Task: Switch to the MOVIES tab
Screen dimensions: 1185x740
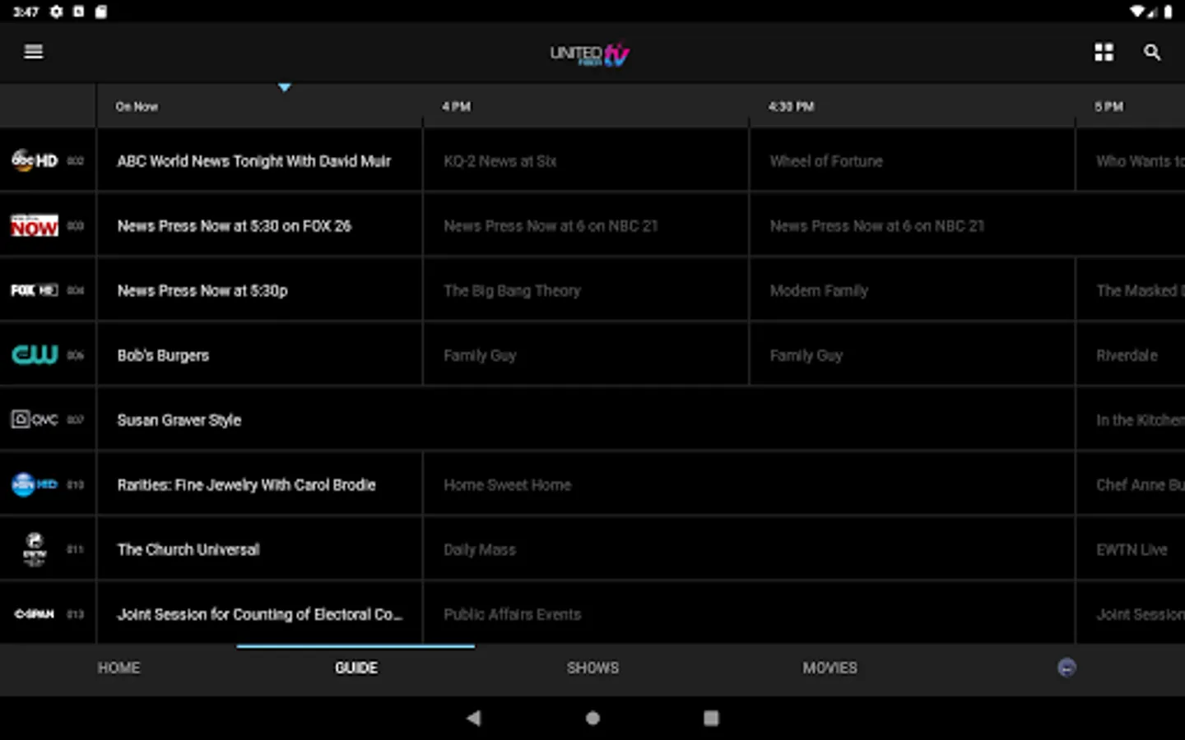Action: tap(829, 668)
